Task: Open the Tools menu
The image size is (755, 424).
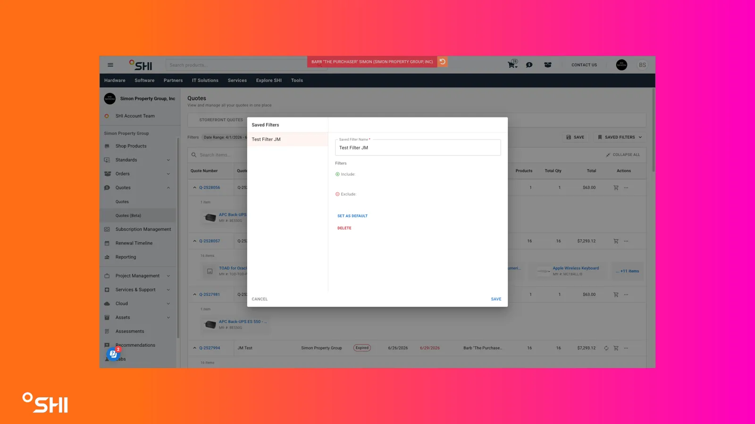Action: (297, 81)
